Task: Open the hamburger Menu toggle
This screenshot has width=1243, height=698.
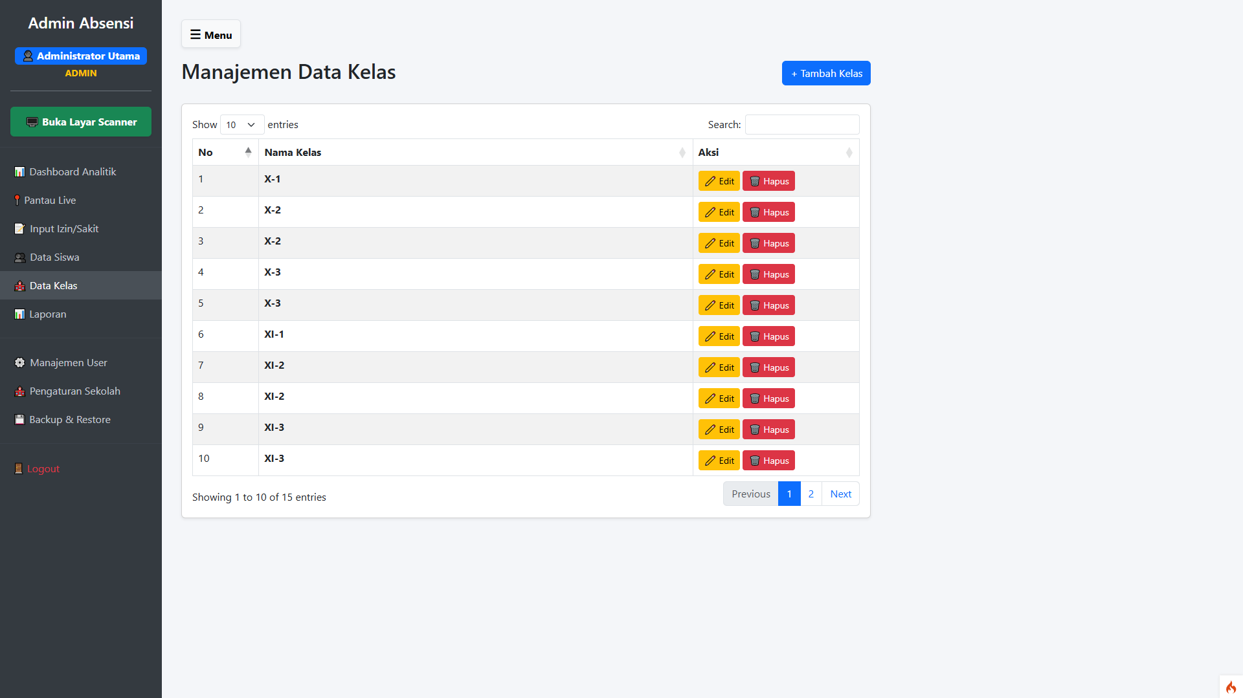Action: pyautogui.click(x=210, y=34)
